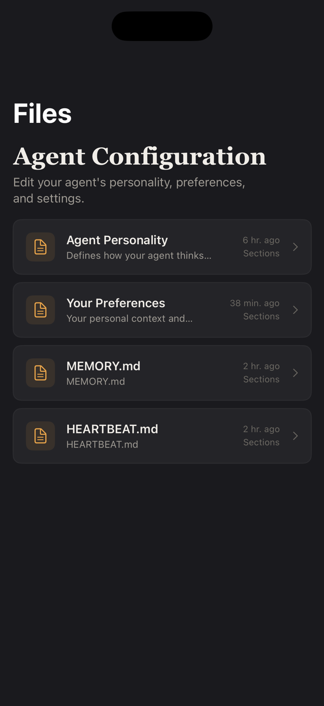
Task: Open the Your Preferences file entry
Action: [x=162, y=310]
